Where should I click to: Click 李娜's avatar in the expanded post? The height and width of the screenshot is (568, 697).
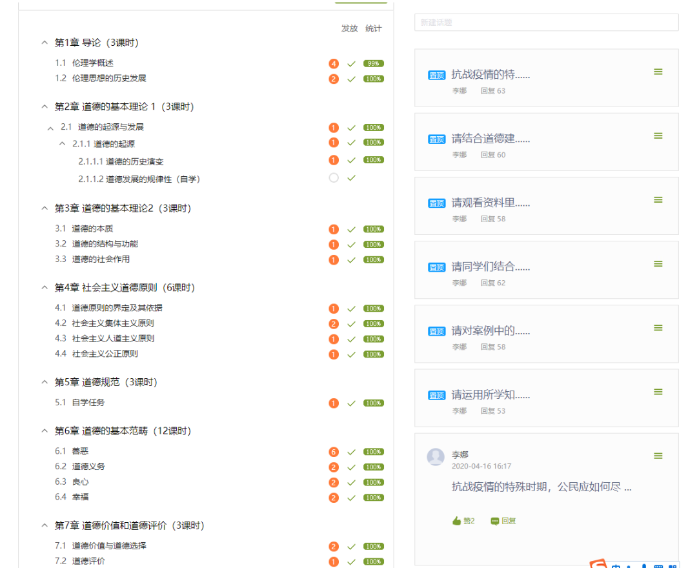point(436,456)
